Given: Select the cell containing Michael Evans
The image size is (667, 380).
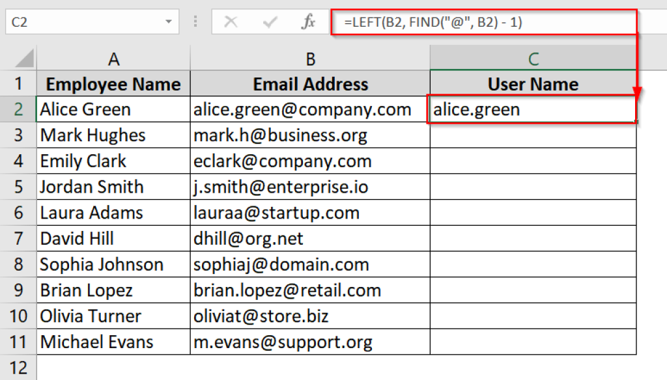Looking at the screenshot, I should pyautogui.click(x=113, y=341).
